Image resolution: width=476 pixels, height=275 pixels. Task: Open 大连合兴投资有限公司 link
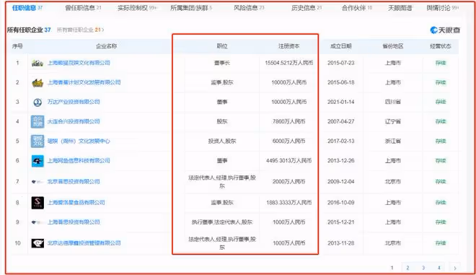[x=74, y=121]
